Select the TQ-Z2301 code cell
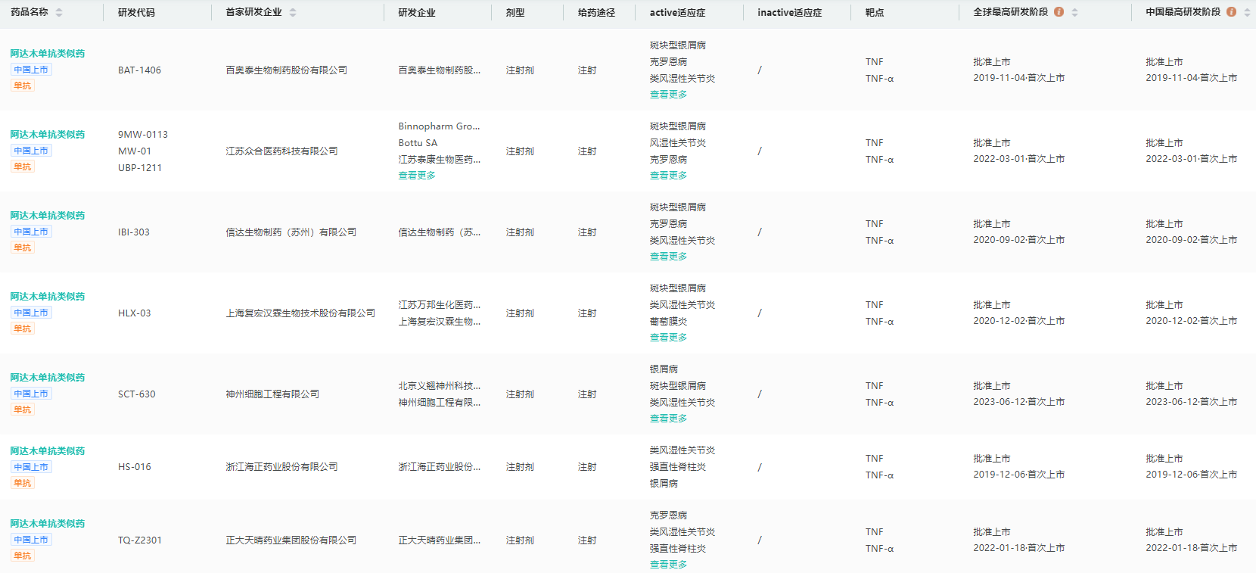The height and width of the screenshot is (573, 1256). pyautogui.click(x=140, y=540)
